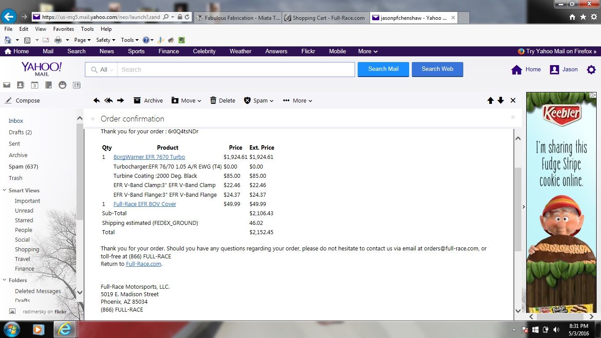The height and width of the screenshot is (338, 601).
Task: Toggle the unread dot beside Order confirmation
Action: 93,119
